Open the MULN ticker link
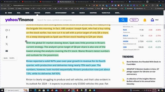Viewport: 165px width, 92px height. (x=126, y=36)
